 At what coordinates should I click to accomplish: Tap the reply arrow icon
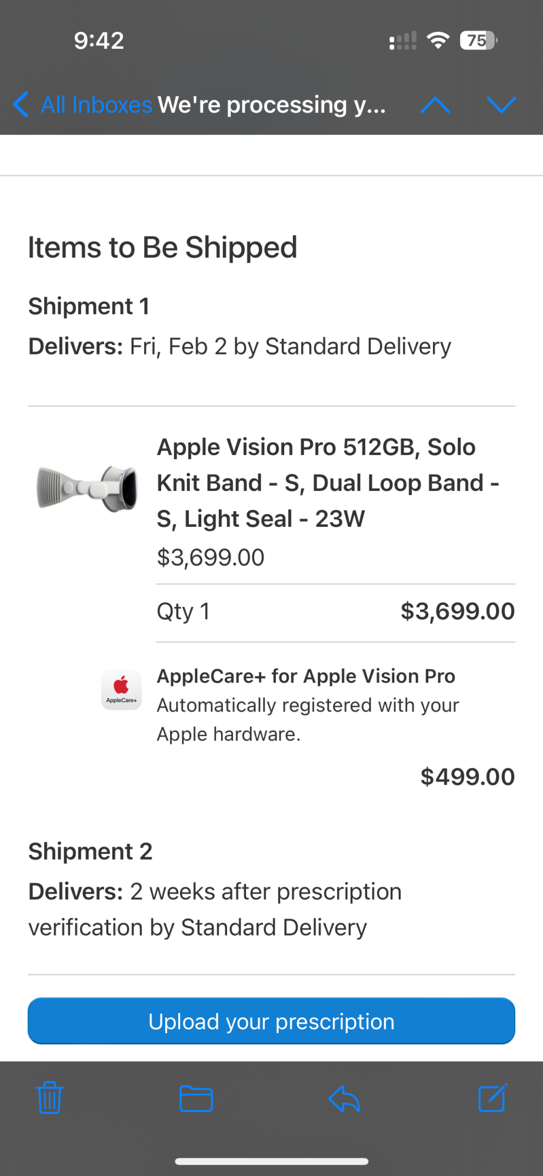coord(344,1098)
